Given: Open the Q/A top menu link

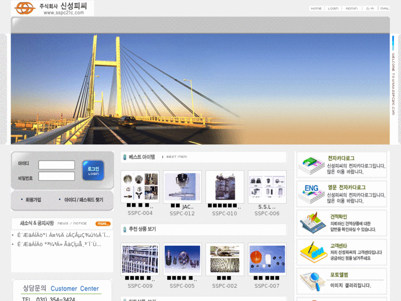Looking at the screenshot, I should pyautogui.click(x=370, y=8).
